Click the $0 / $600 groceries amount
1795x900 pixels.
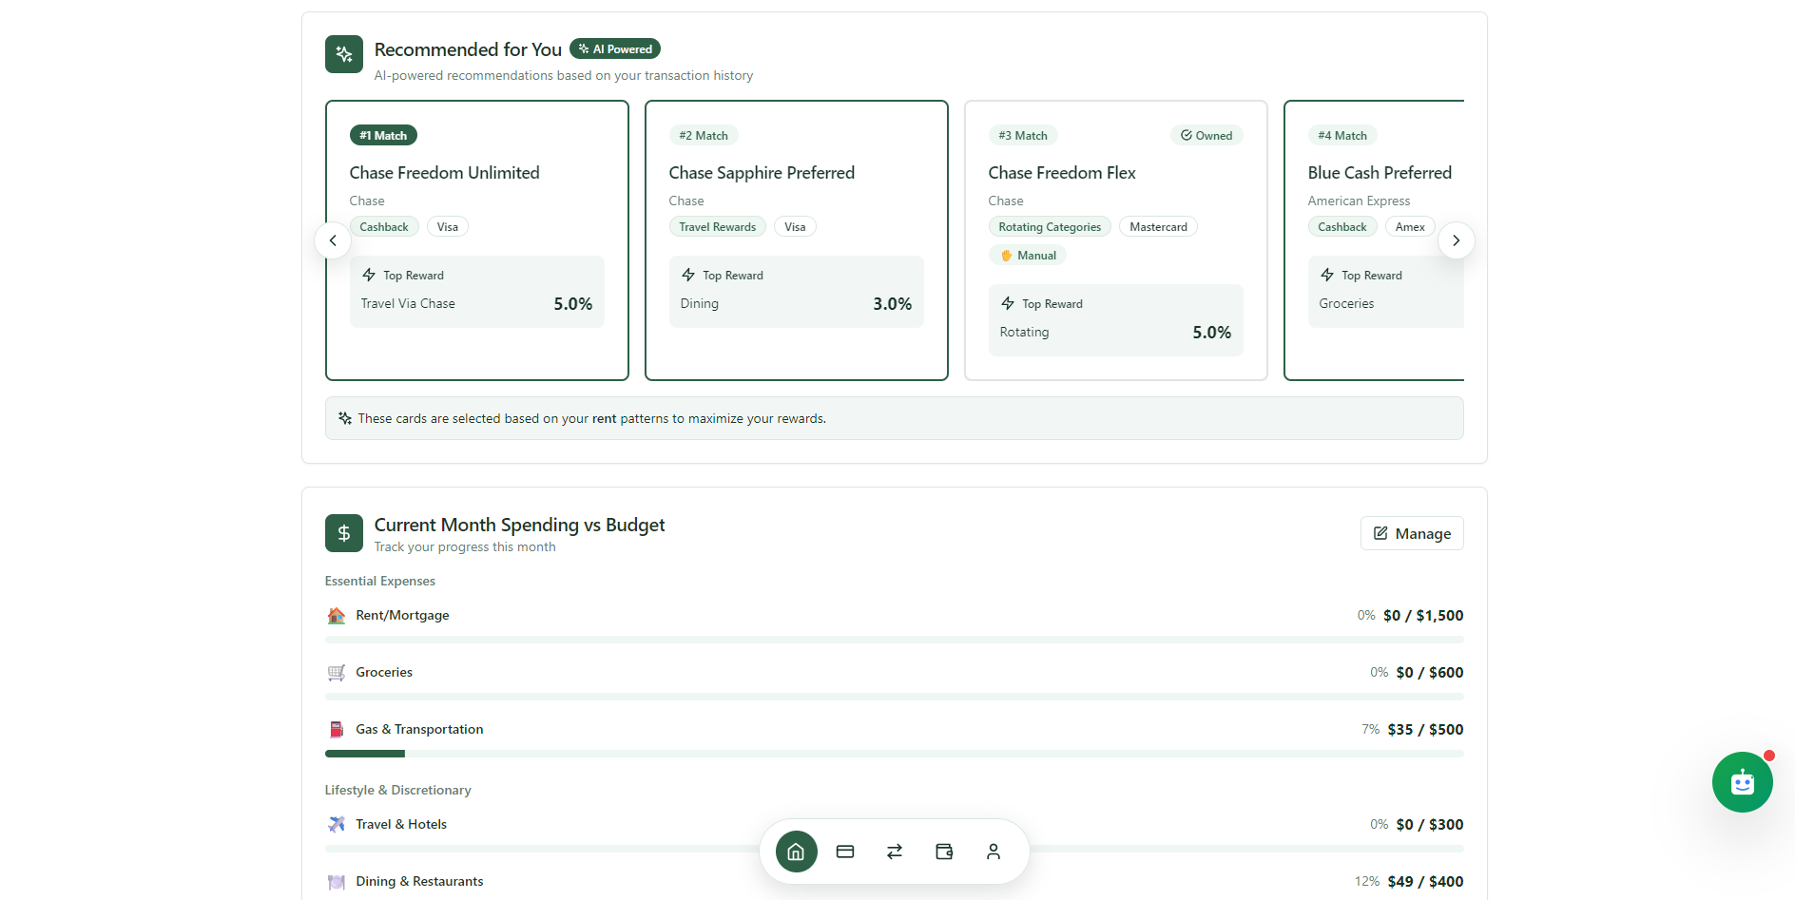click(1430, 672)
